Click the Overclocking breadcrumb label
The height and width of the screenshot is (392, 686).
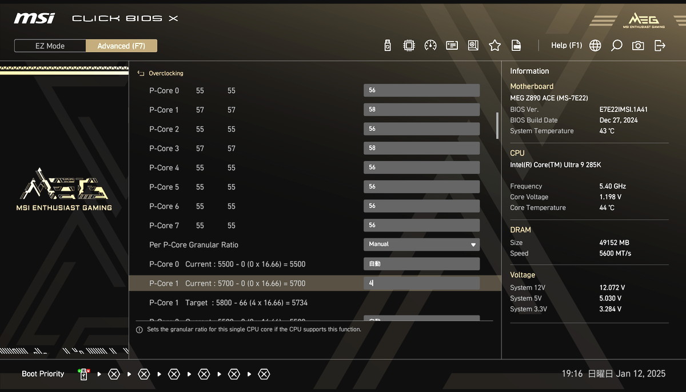166,74
